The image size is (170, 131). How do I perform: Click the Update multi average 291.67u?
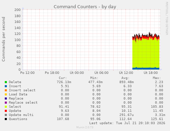[x=127, y=115]
